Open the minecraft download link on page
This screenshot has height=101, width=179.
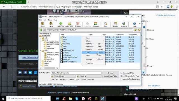point(30,58)
